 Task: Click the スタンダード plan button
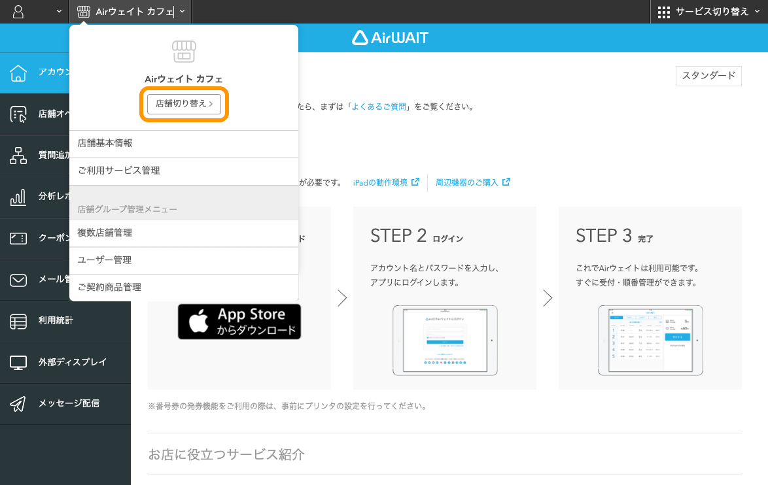pyautogui.click(x=708, y=76)
